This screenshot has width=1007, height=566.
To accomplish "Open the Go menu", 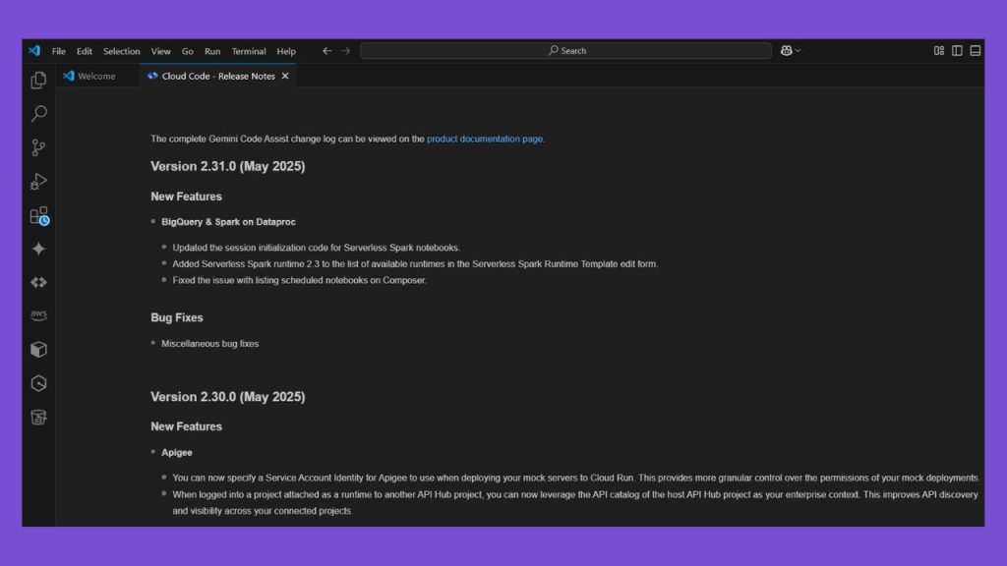I will (188, 51).
